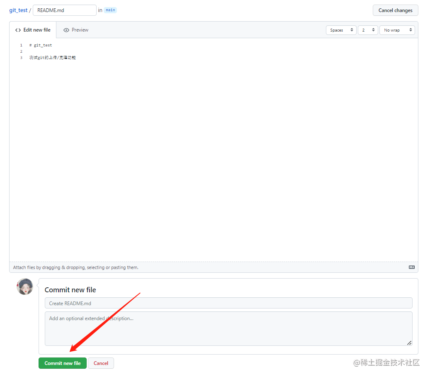The height and width of the screenshot is (377, 430).
Task: Click the optional extended description box
Action: pos(228,328)
